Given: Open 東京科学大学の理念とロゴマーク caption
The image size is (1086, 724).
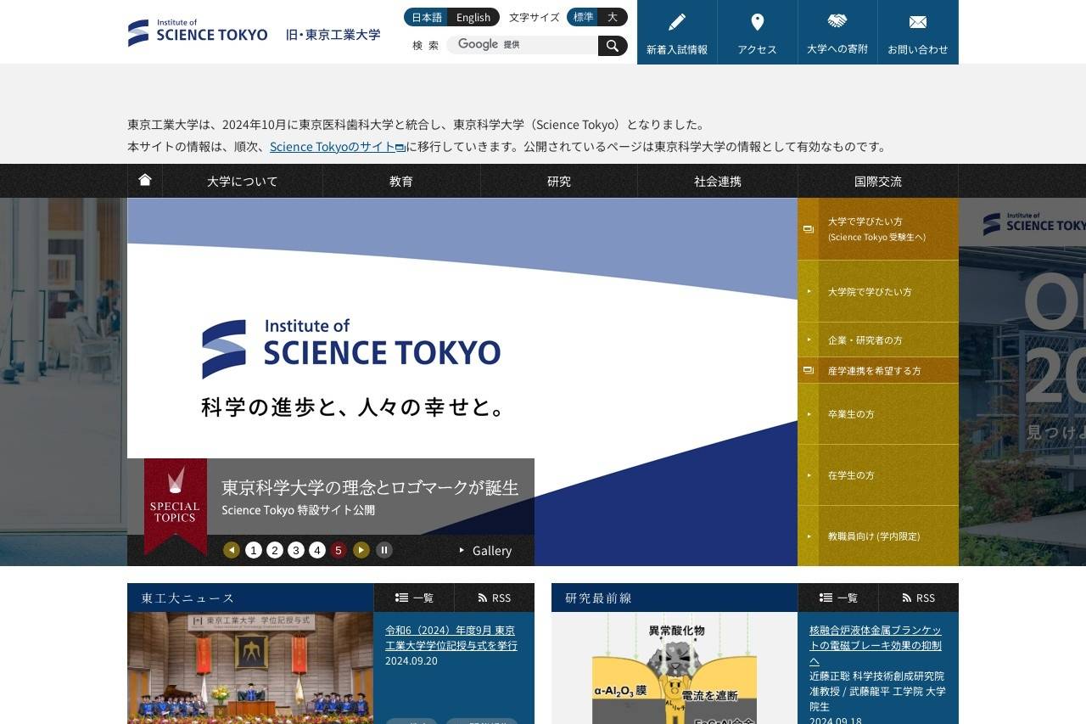Looking at the screenshot, I should [x=370, y=487].
